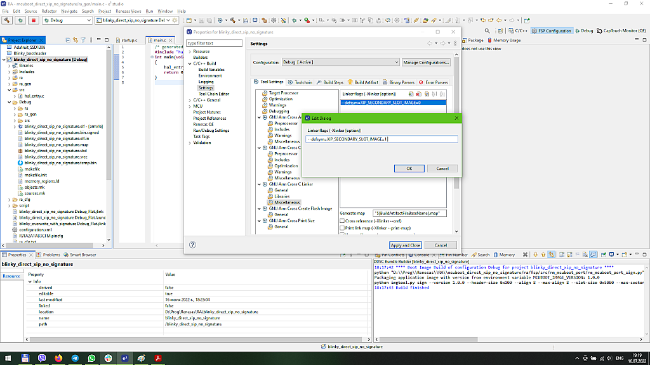
Task: Click the Linker flags text input field
Action: 381,139
